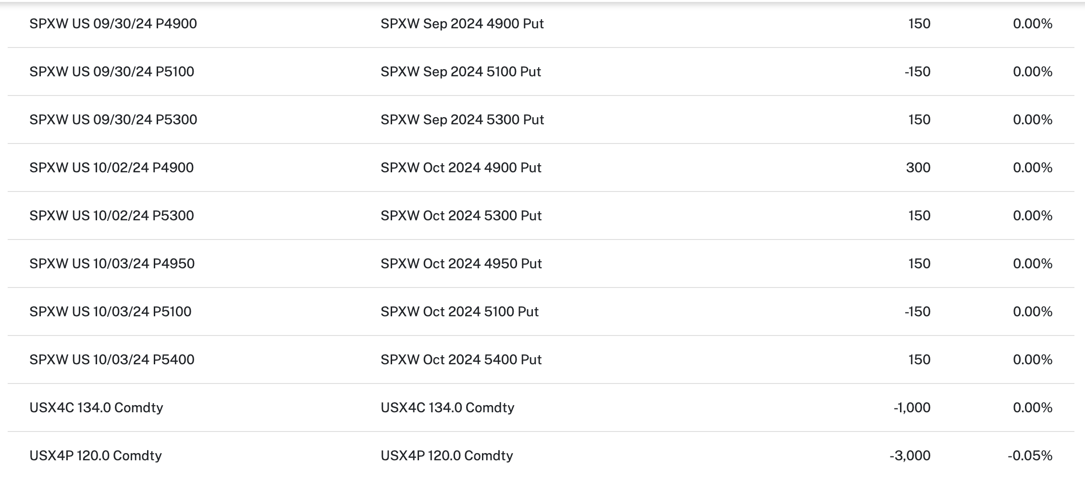Screen dimensions: 1085x479
Task: Select ticker SPXW US 10/03/24 P4950
Action: pos(112,263)
